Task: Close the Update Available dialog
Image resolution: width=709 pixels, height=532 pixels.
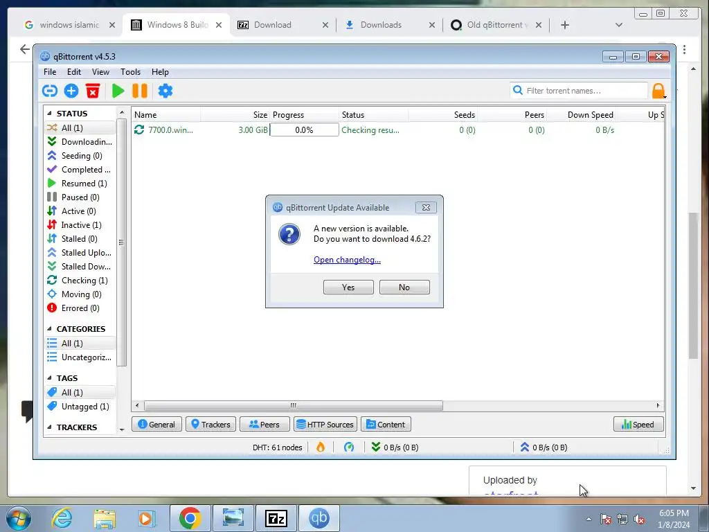Action: coord(426,207)
